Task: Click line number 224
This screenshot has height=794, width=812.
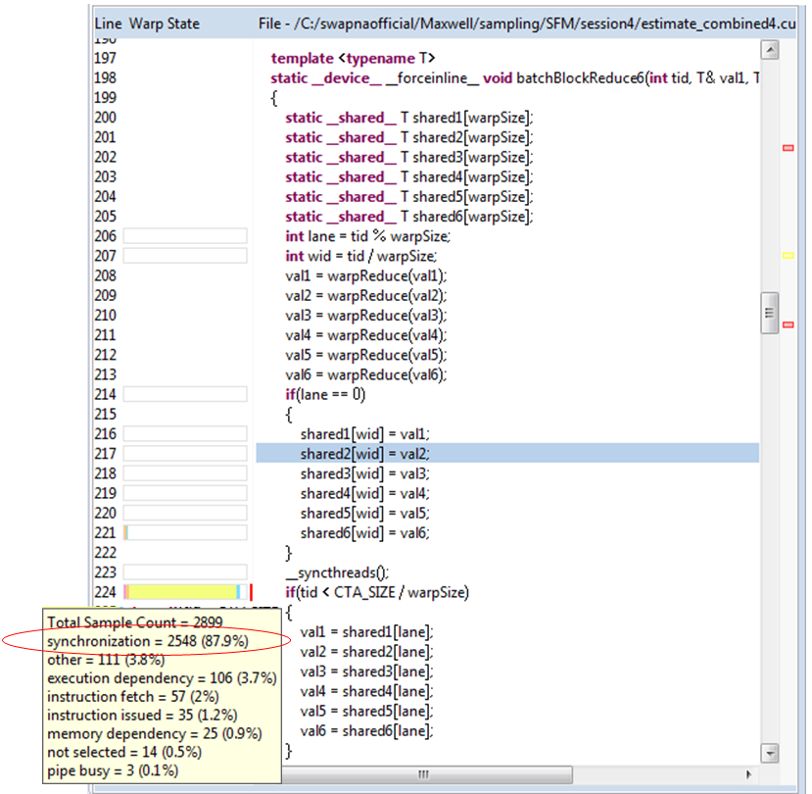Action: tap(105, 592)
